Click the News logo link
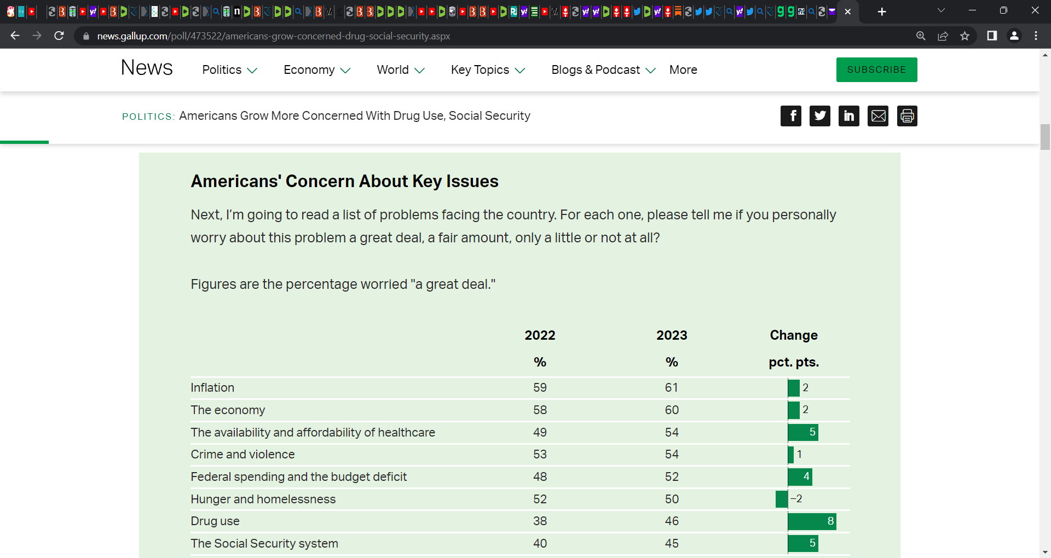Image resolution: width=1051 pixels, height=558 pixels. 147,68
